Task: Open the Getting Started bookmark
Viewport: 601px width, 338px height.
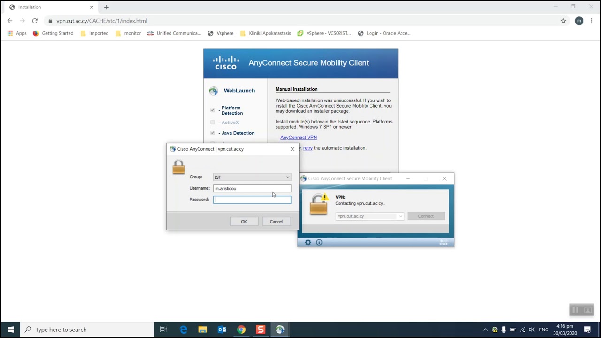Action: coord(53,33)
